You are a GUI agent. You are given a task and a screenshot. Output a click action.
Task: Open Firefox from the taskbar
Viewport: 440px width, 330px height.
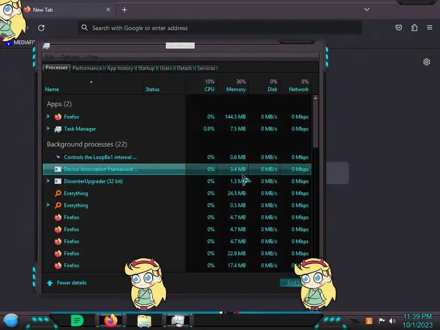[110, 321]
